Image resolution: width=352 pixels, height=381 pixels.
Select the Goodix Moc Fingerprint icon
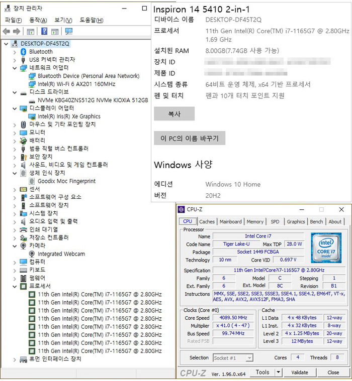click(32, 181)
